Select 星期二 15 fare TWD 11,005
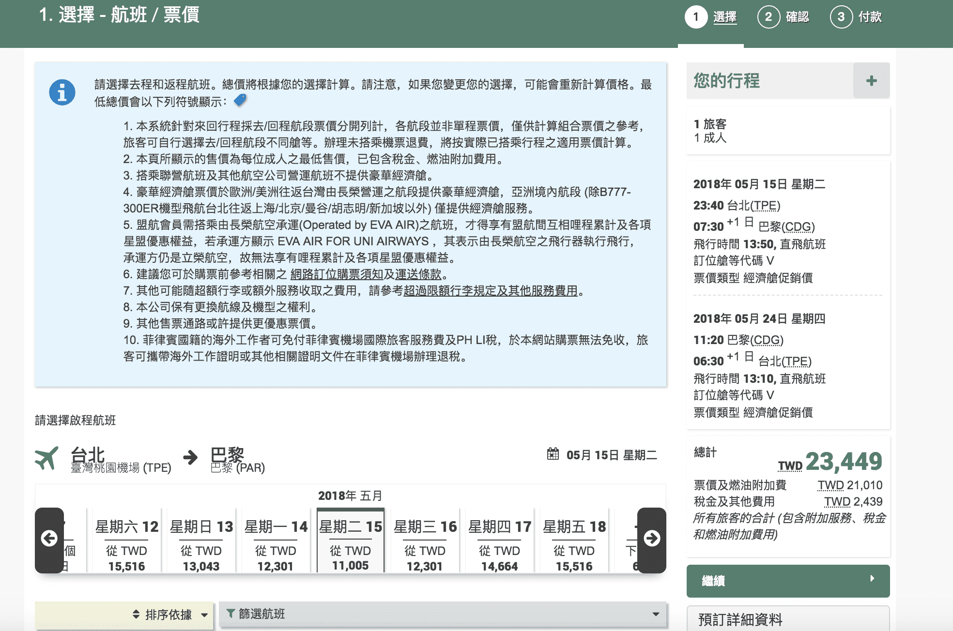The height and width of the screenshot is (631, 953). (351, 541)
